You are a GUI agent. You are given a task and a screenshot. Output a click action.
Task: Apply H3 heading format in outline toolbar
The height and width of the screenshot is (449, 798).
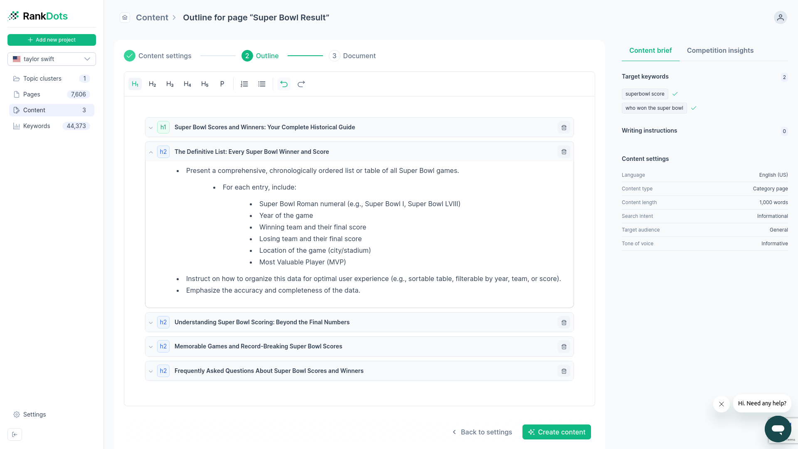(170, 84)
